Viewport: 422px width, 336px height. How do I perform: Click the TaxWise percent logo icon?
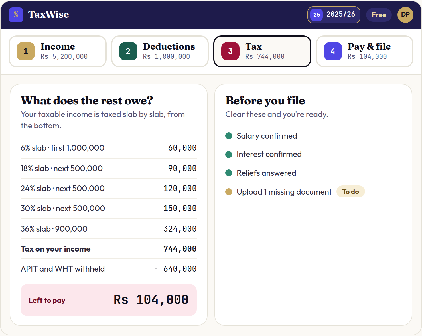tap(16, 15)
